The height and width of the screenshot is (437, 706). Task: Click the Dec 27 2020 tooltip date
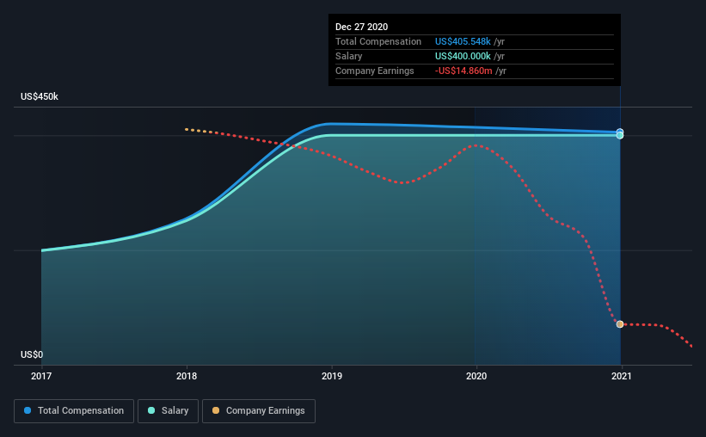[361, 27]
